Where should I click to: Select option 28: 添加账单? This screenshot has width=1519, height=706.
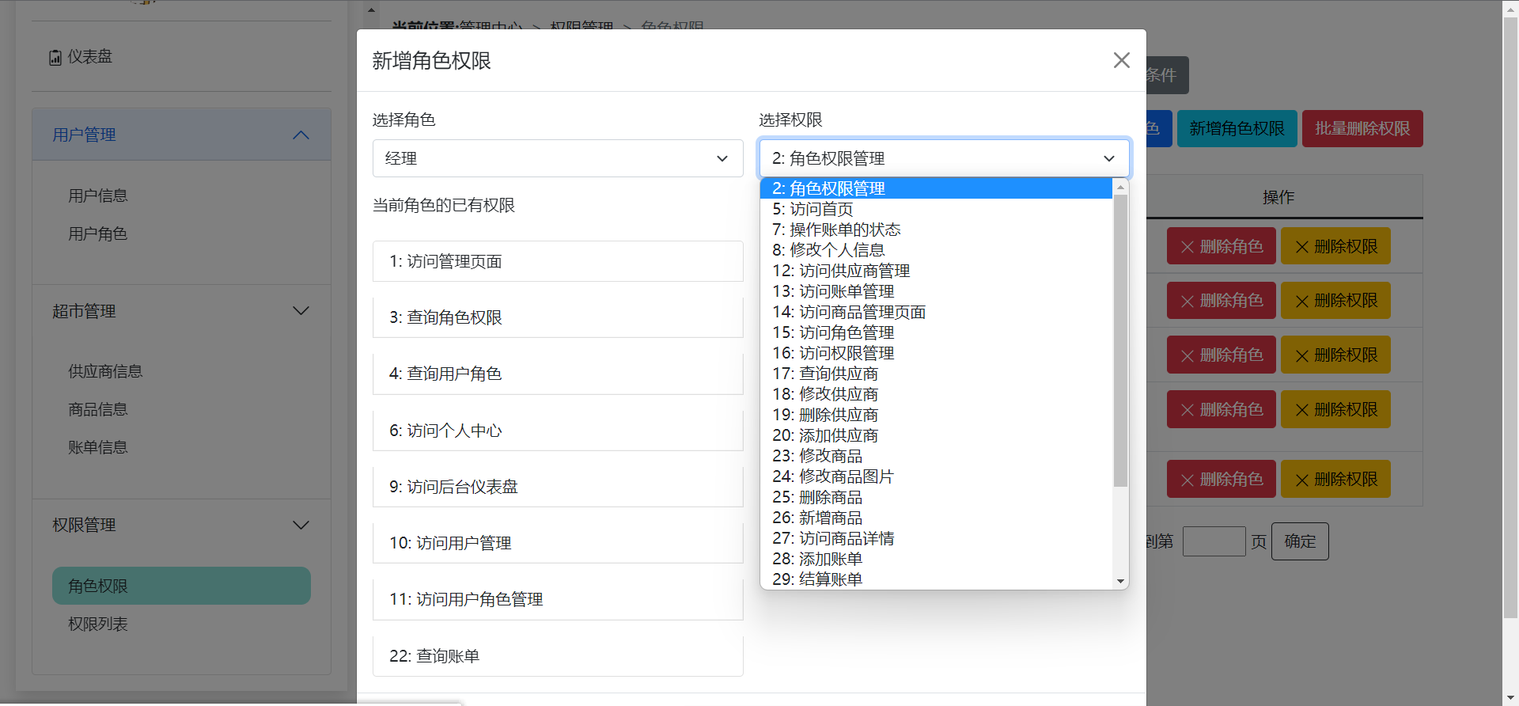coord(936,559)
